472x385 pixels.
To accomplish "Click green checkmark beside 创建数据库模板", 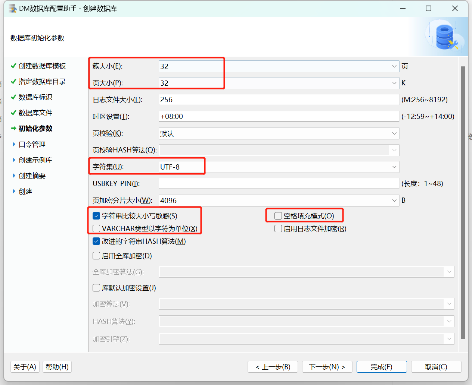I will click(x=13, y=66).
